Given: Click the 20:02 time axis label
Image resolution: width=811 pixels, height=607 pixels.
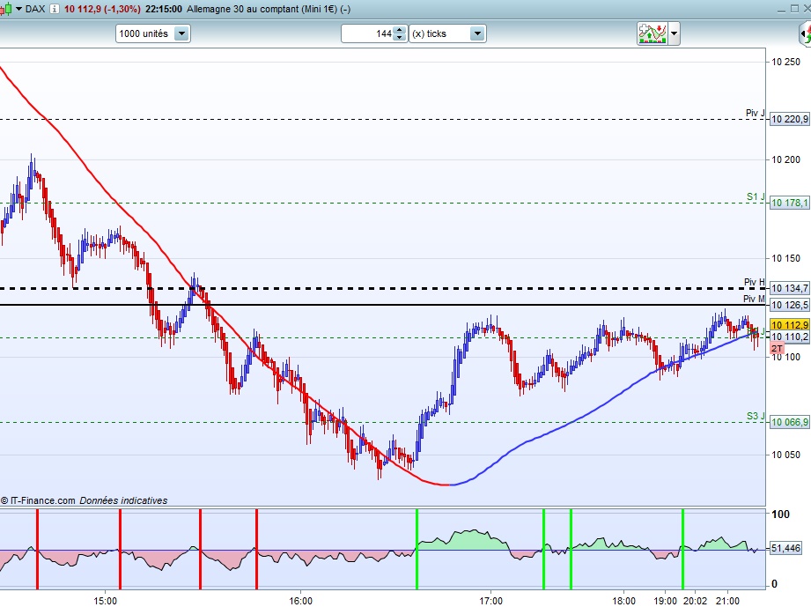Looking at the screenshot, I should click(695, 601).
